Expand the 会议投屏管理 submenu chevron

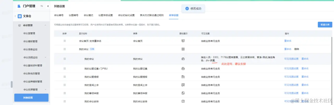tap(45, 90)
